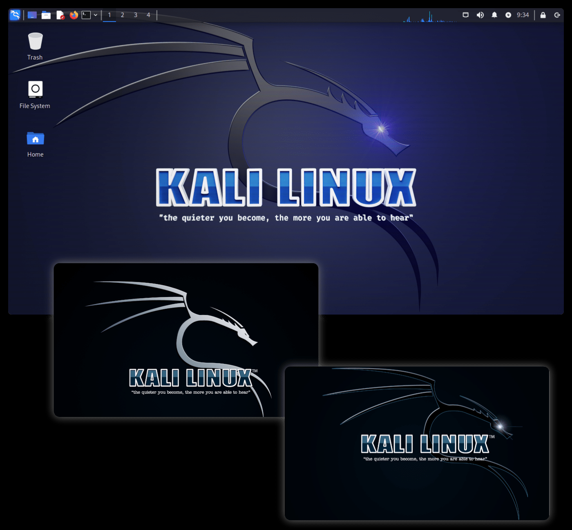Open the notifications bell in the tray

pyautogui.click(x=494, y=15)
